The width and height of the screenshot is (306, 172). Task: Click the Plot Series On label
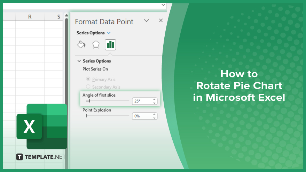(x=95, y=69)
